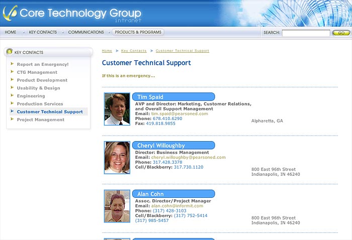This screenshot has width=352, height=240.
Task: Click the breadcrumb arrow after Key Contacts
Action: pyautogui.click(x=151, y=51)
